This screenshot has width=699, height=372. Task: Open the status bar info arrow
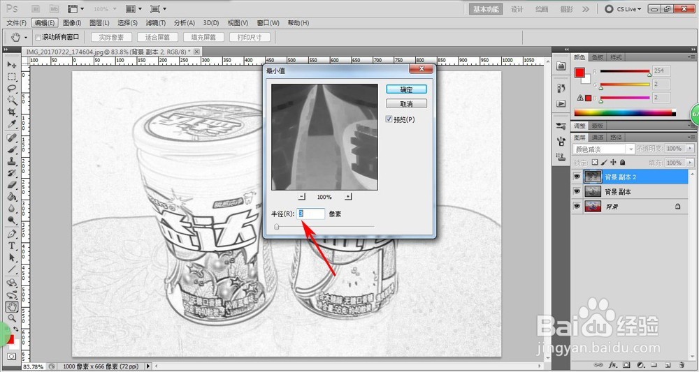[148, 366]
